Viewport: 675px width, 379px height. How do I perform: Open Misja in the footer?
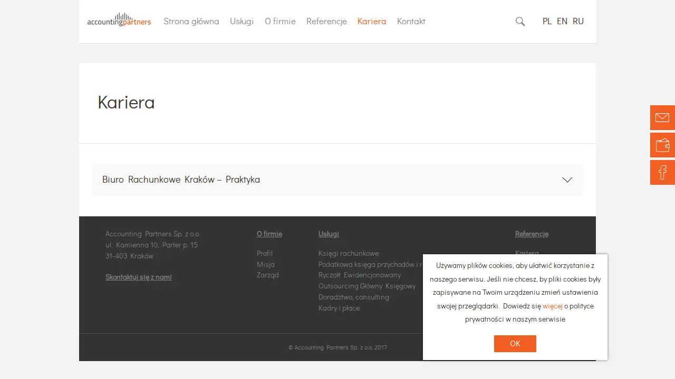[x=266, y=264]
